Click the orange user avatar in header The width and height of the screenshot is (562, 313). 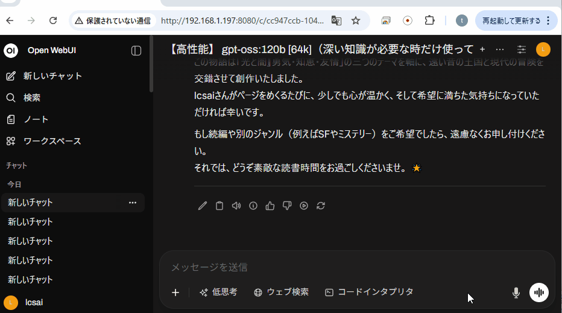[543, 49]
